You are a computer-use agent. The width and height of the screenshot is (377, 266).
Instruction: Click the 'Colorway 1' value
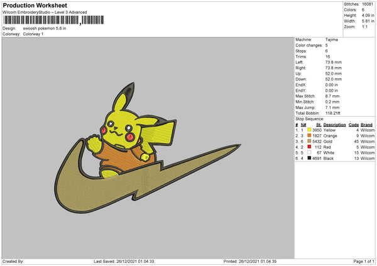pos(33,34)
